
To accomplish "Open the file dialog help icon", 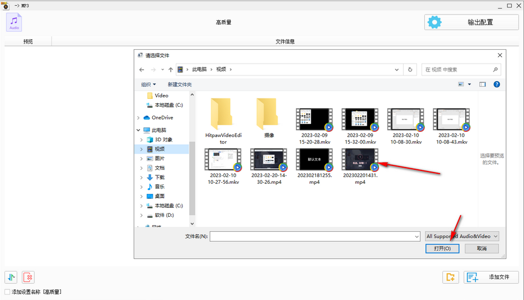I will [x=496, y=84].
